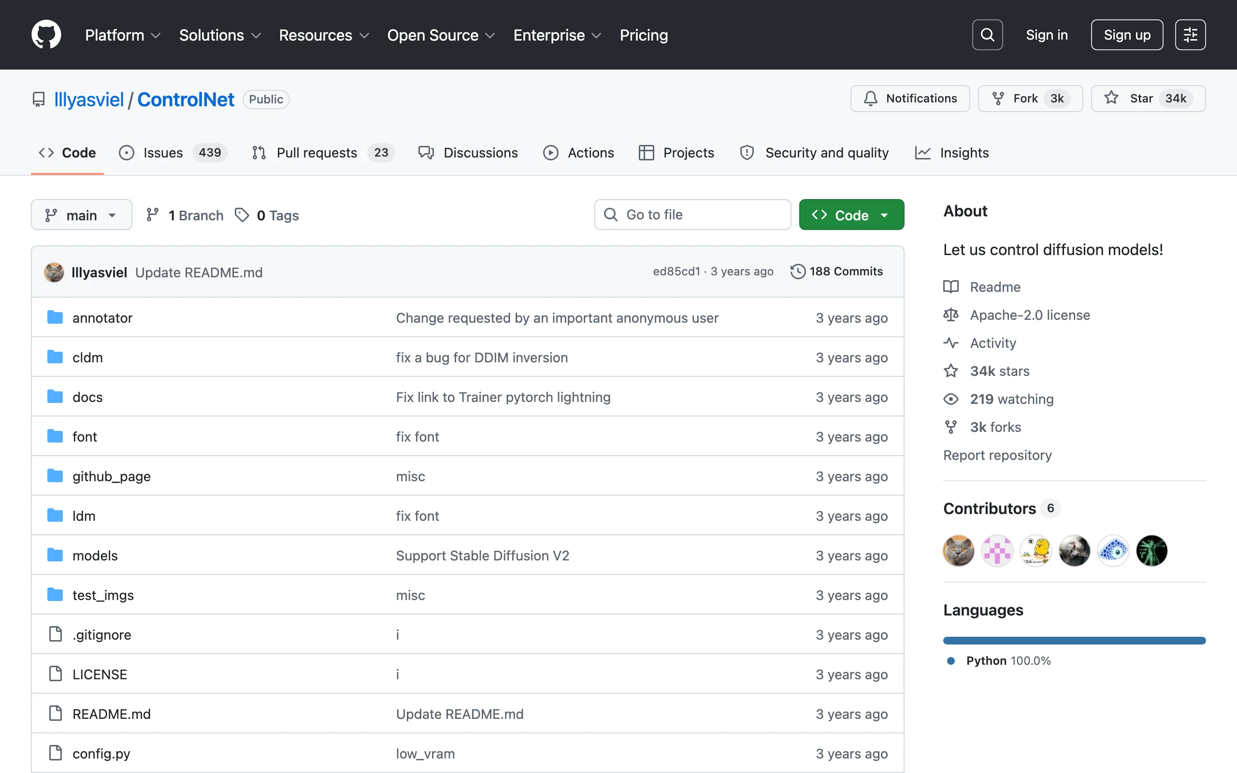
Task: Click the cldm folder icon
Action: tap(55, 357)
